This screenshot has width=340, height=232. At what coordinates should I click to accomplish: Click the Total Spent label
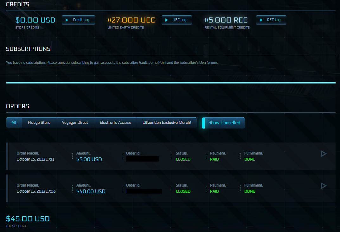point(16,226)
